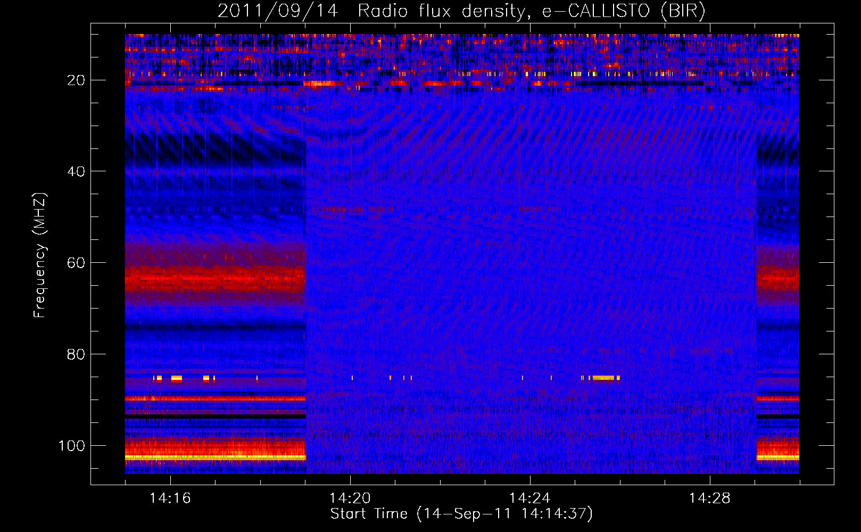Click the '14:28' time tick label
The height and width of the screenshot is (532, 861).
[709, 498]
